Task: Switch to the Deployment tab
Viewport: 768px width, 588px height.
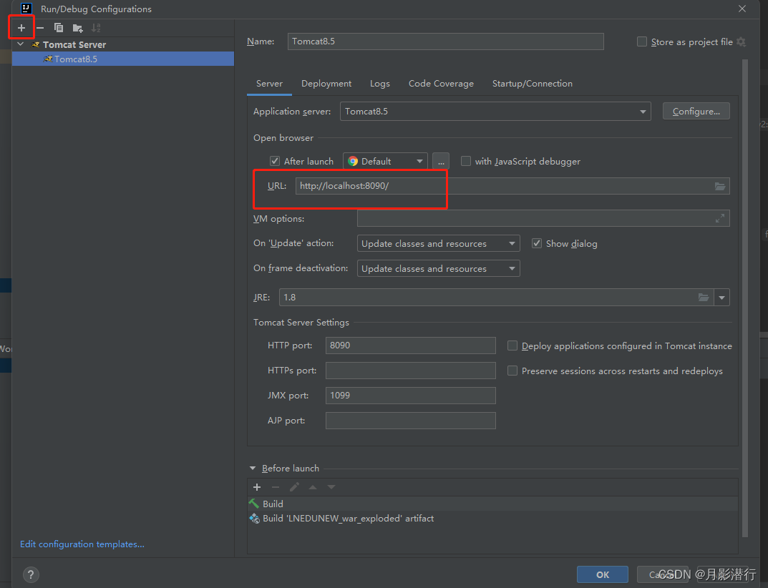Action: (326, 84)
